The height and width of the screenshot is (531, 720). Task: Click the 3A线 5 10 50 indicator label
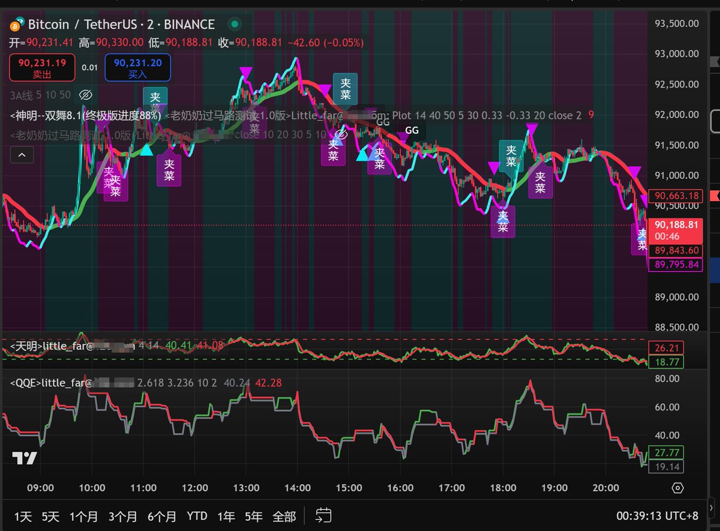tap(41, 95)
